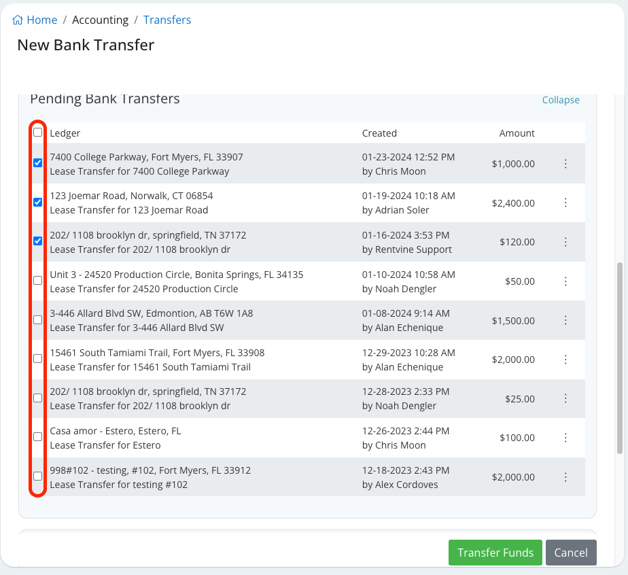
Task: Open the actions menu for the $120.00 transfer
Action: click(x=565, y=242)
